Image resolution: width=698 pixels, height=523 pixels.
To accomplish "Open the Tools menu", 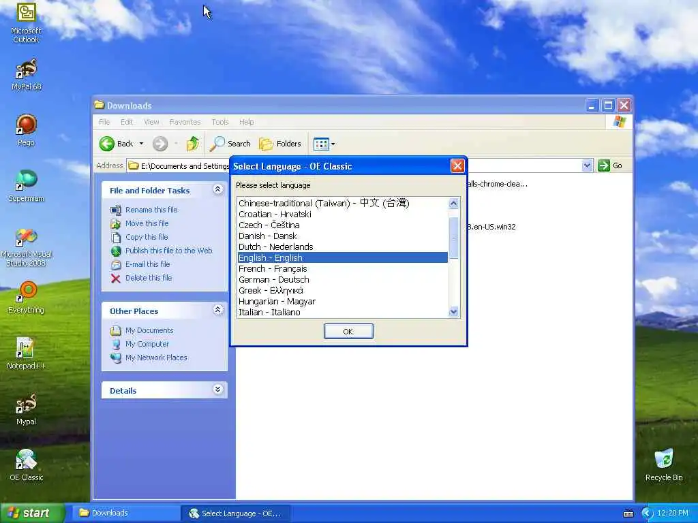I will click(x=220, y=122).
